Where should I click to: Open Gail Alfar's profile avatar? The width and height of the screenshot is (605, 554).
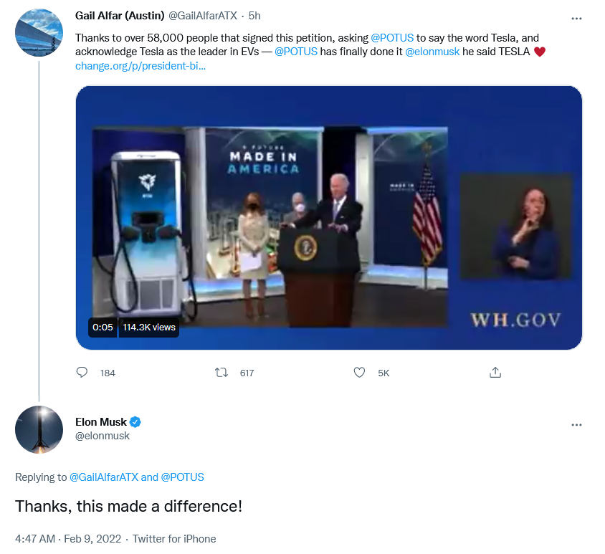click(x=39, y=33)
